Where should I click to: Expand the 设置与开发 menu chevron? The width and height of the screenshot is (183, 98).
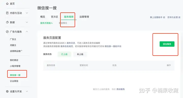point(27,91)
